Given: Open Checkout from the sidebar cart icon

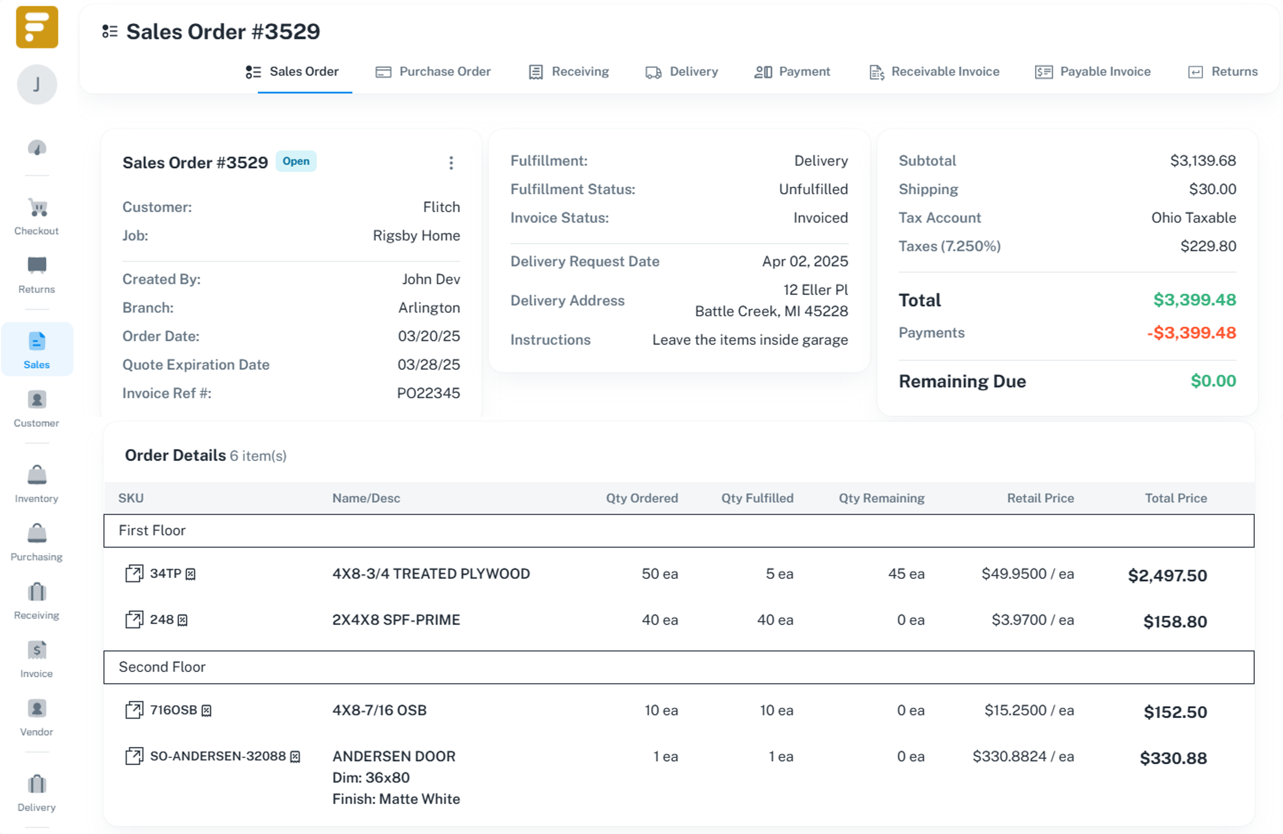Looking at the screenshot, I should [36, 208].
